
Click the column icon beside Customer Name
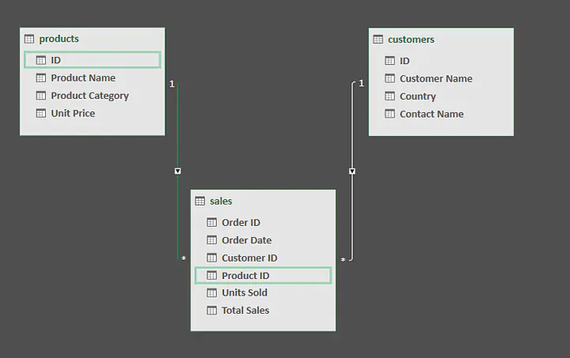[x=390, y=78]
